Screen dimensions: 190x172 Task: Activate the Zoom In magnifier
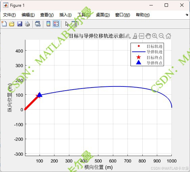[x=155, y=36]
